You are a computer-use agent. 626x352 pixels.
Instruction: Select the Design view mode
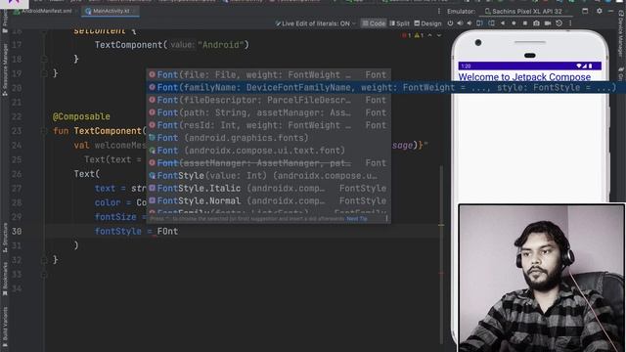click(427, 23)
